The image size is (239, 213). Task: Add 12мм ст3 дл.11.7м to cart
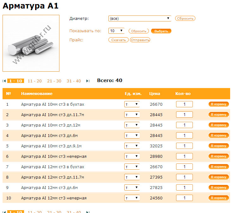tap(218, 177)
